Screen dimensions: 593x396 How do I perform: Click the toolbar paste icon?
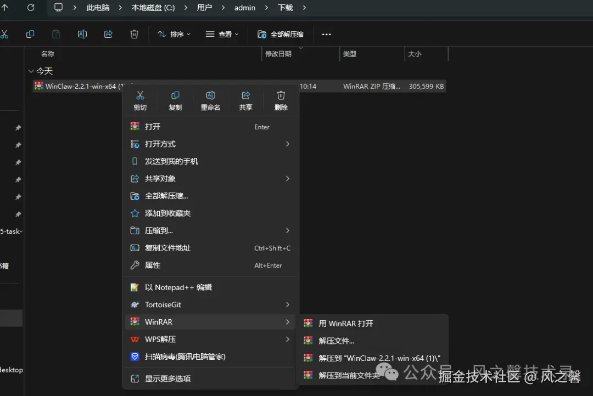(x=56, y=35)
